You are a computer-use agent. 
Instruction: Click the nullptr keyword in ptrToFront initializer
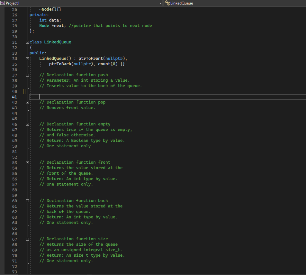point(115,59)
